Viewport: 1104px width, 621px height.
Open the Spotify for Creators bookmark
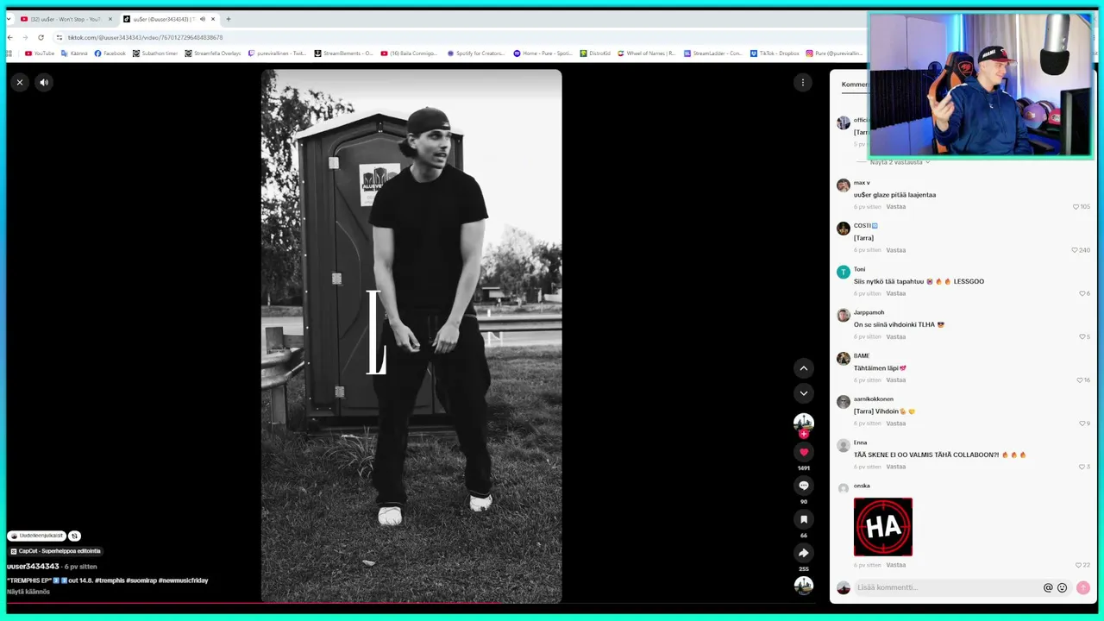point(476,53)
